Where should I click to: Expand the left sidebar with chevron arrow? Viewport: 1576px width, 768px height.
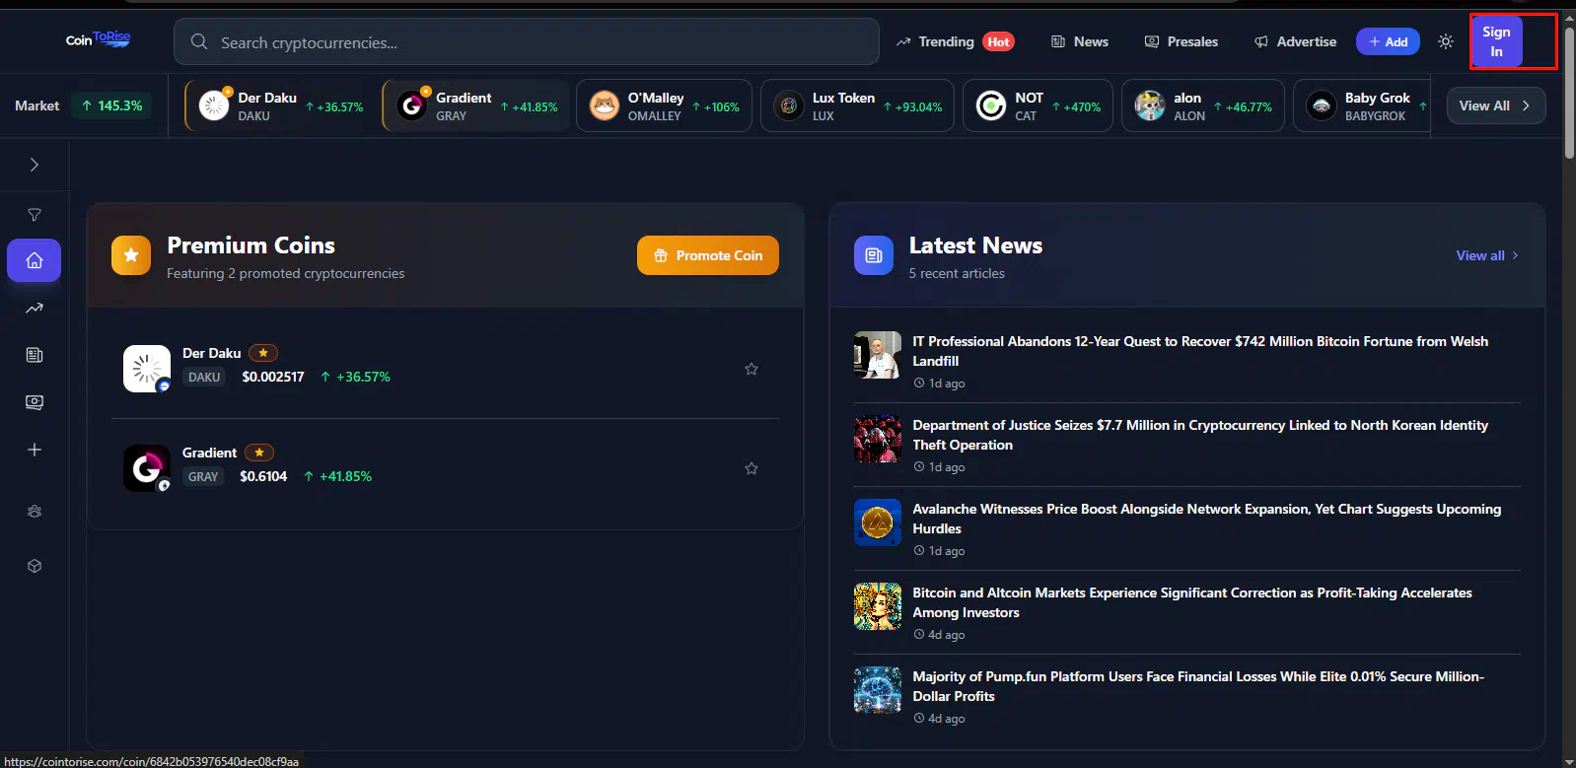[x=35, y=165]
